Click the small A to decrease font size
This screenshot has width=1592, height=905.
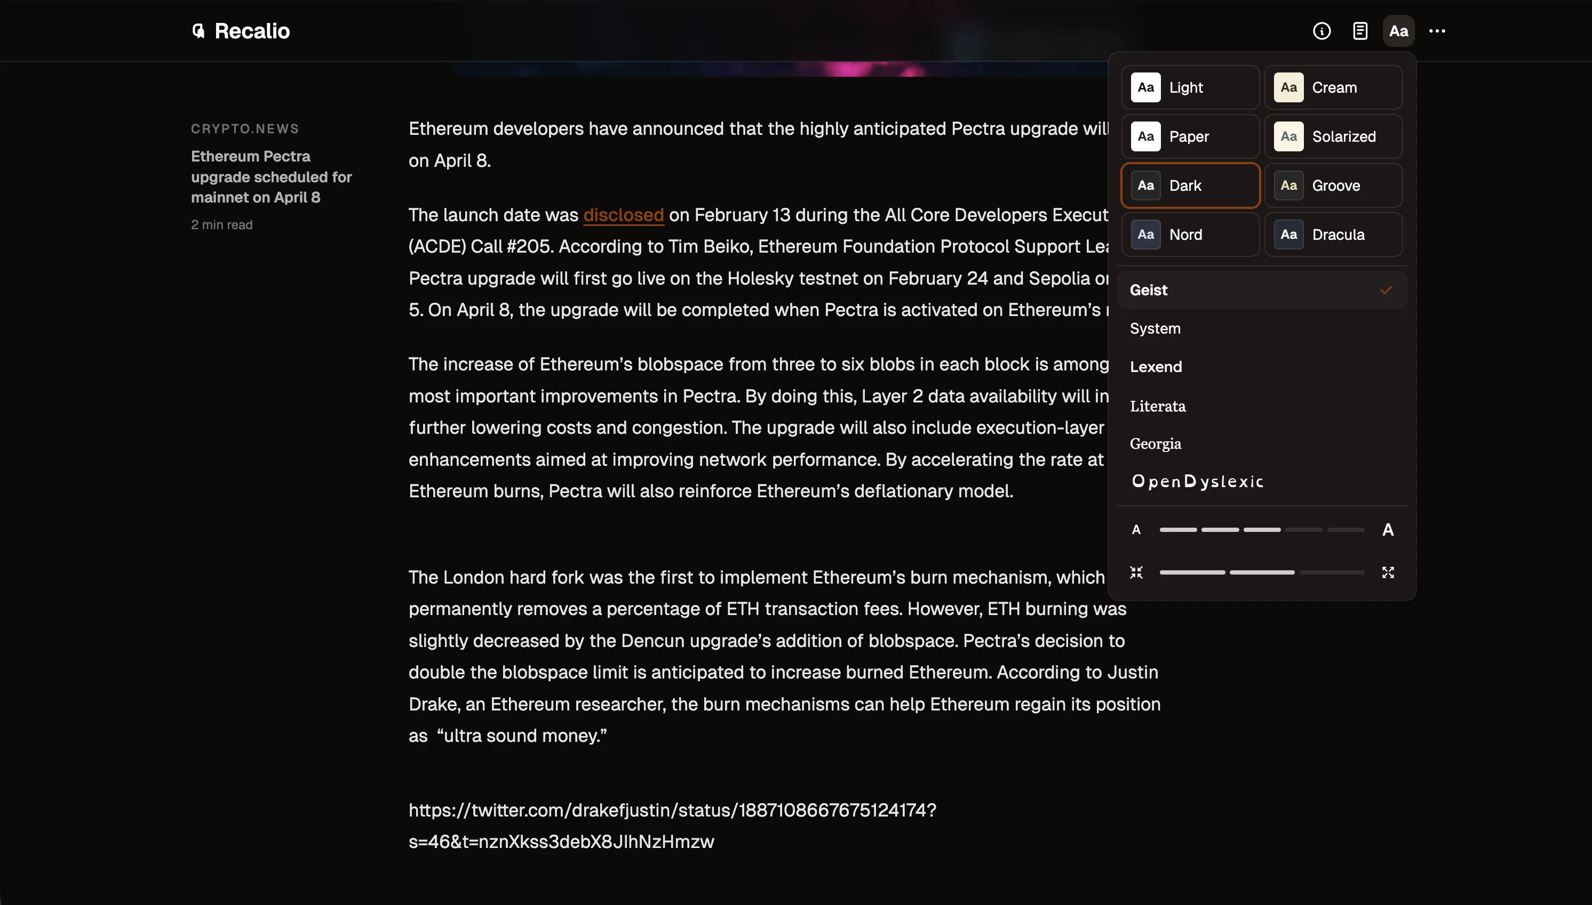point(1136,530)
